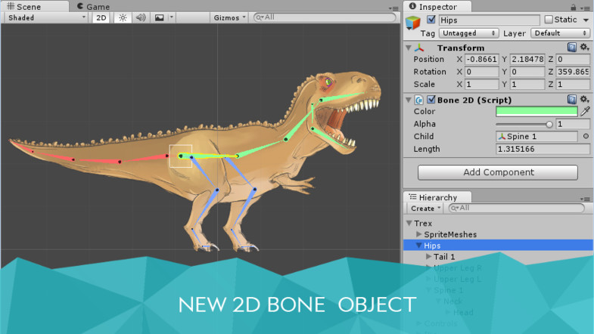594x334 pixels.
Task: Click the Transform axes icon
Action: pyautogui.click(x=419, y=48)
